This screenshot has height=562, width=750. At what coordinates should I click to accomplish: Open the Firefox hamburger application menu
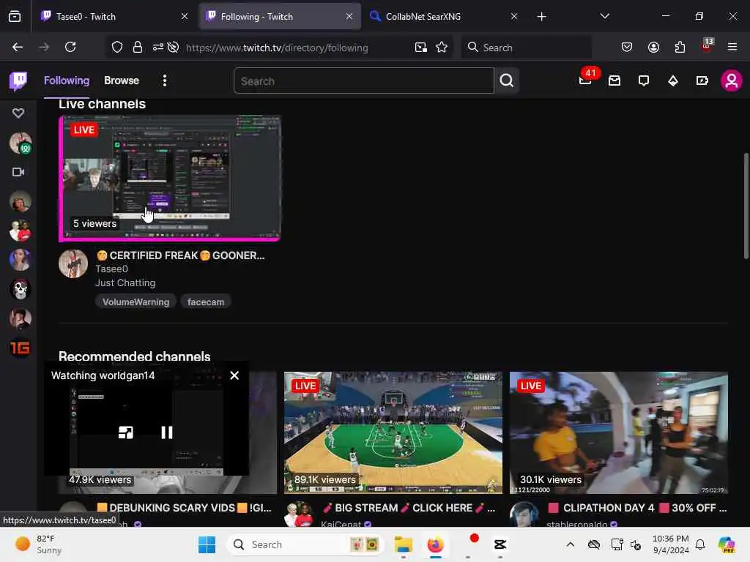click(x=732, y=47)
